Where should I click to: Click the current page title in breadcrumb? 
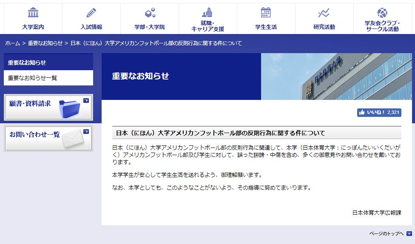pyautogui.click(x=156, y=43)
